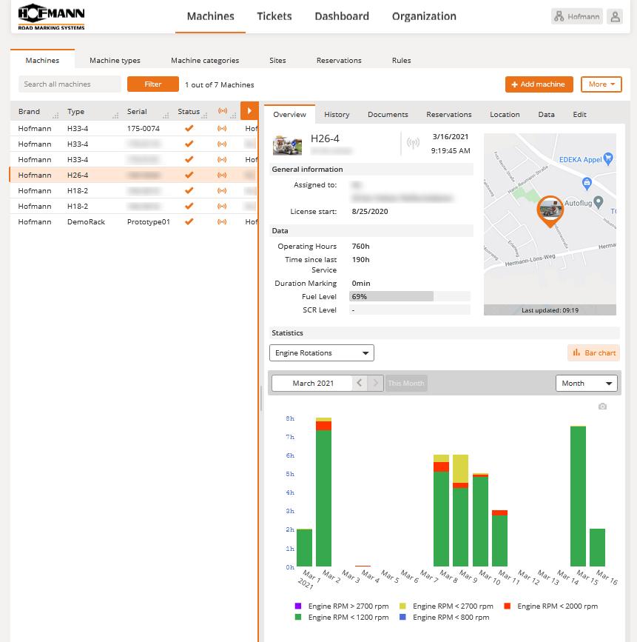Click the Hofmann organization button
The image size is (637, 642).
tap(577, 17)
